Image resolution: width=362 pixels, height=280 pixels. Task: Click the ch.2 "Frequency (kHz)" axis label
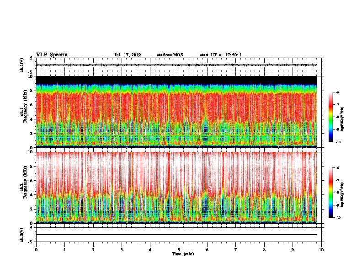pyautogui.click(x=25, y=182)
